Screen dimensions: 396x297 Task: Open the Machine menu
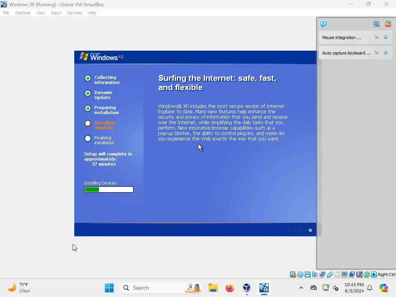[22, 13]
